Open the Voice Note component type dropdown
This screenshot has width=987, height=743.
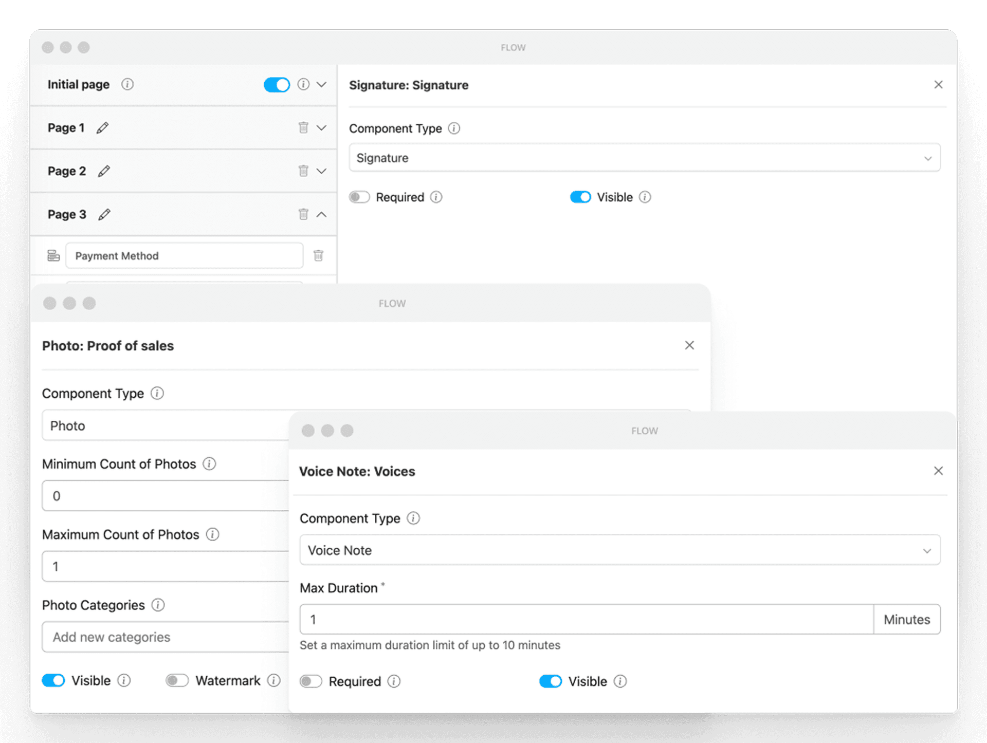point(619,550)
